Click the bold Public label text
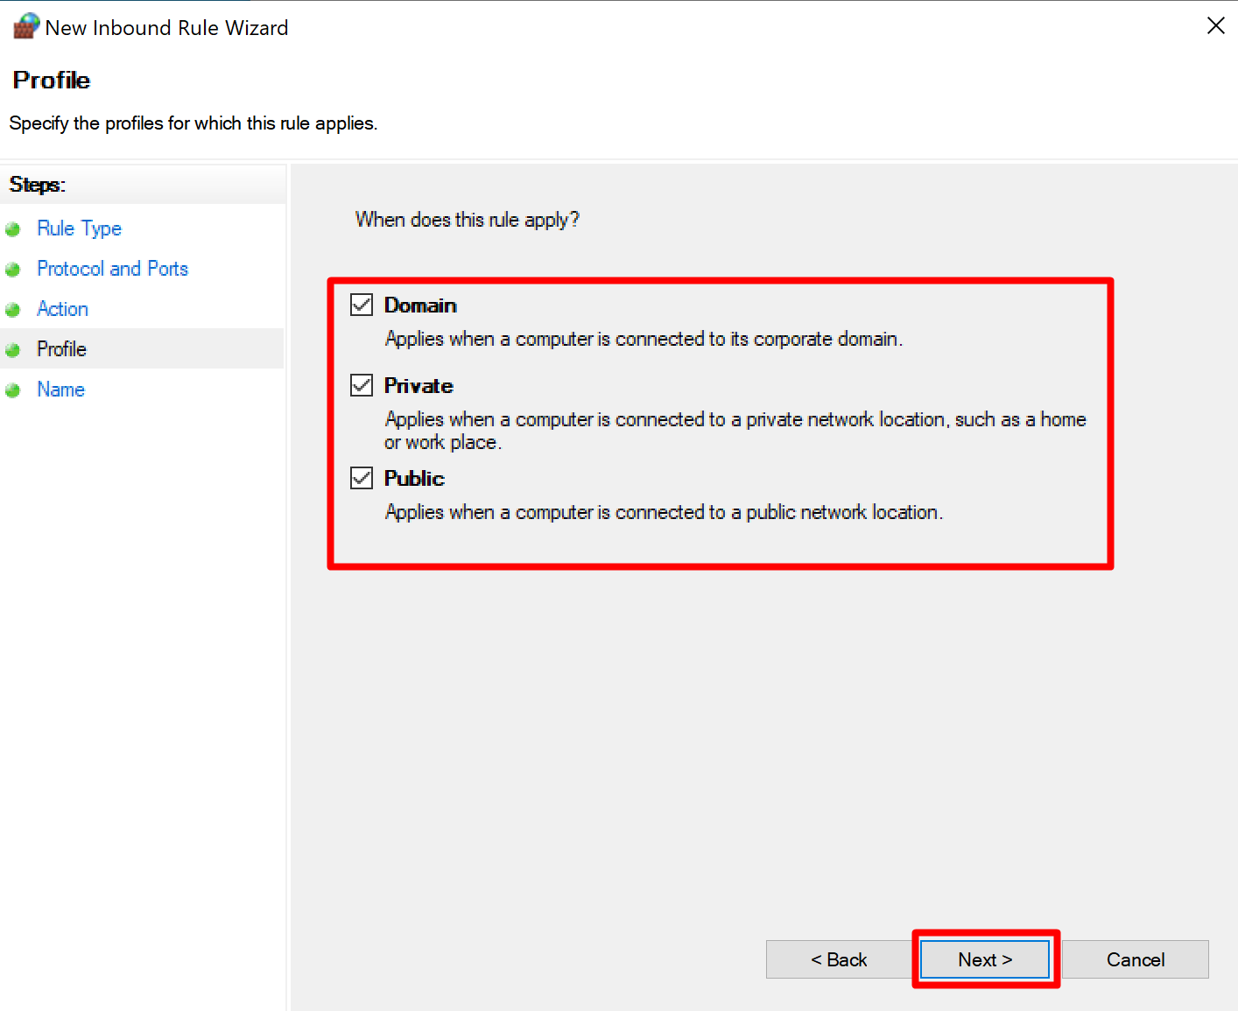The image size is (1238, 1011). 414,479
